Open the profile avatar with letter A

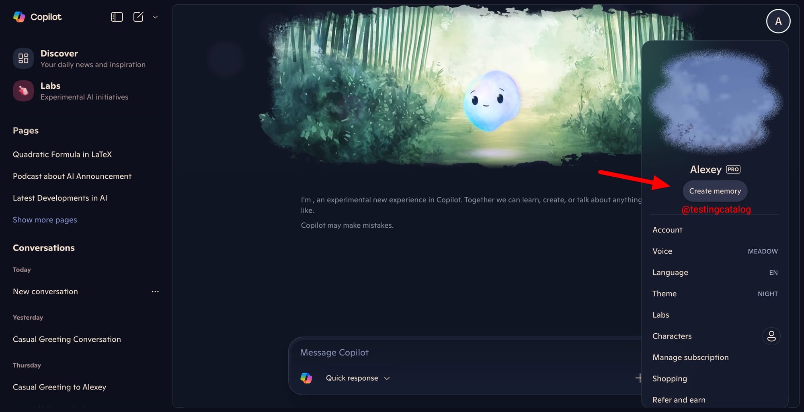tap(778, 21)
